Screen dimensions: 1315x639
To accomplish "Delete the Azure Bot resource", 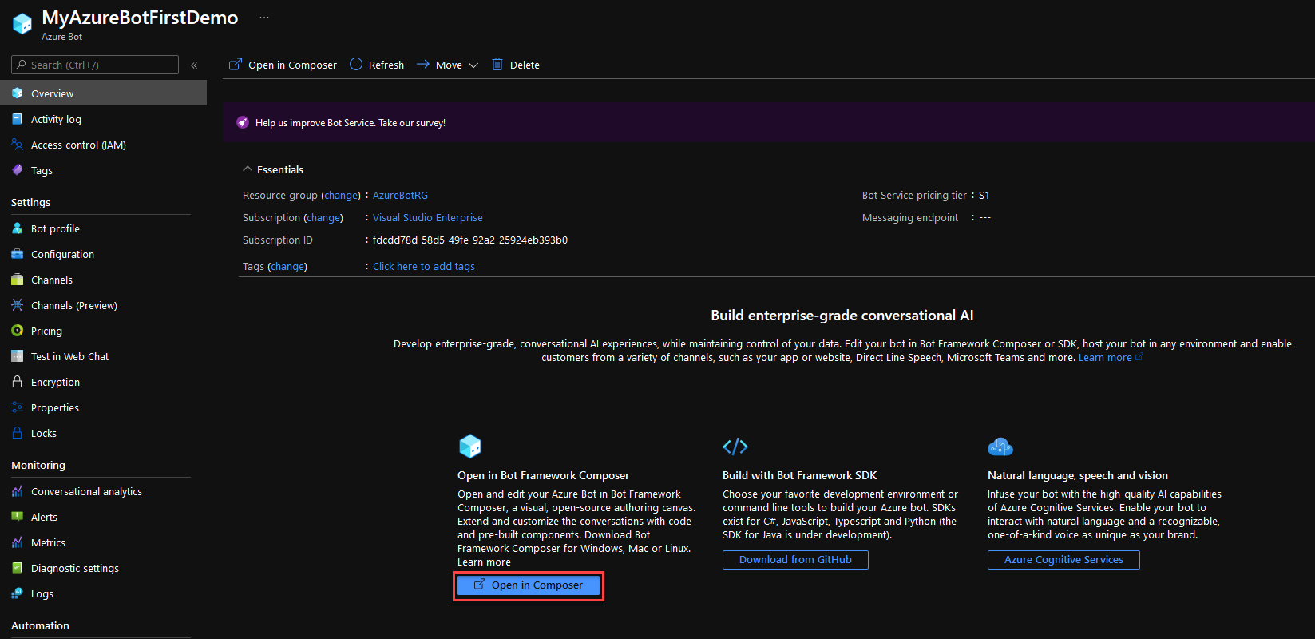I will pos(516,65).
